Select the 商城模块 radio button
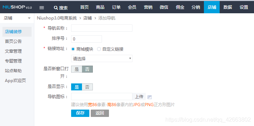Screen dimensions: 254x126 tap(73, 49)
